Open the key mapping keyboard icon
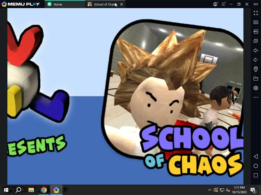 click(x=256, y=22)
